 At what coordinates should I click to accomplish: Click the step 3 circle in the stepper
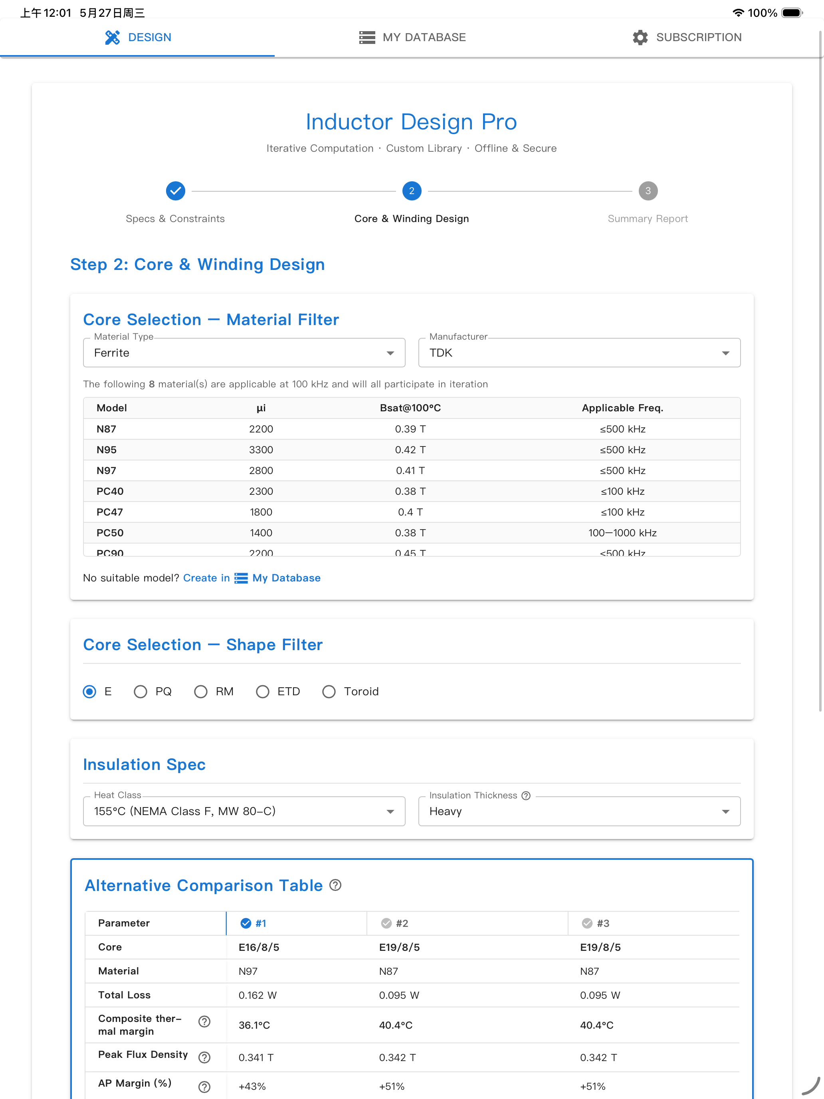648,191
